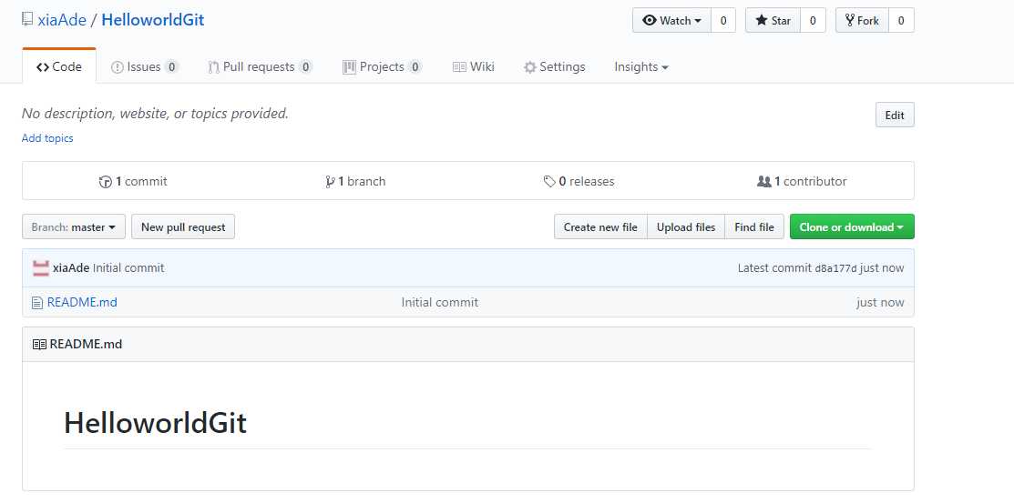
Task: Click the tag icon beside 0 releases
Action: click(549, 182)
